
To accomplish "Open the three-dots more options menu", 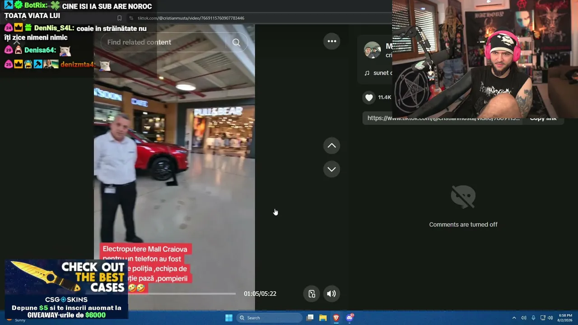I will point(331,41).
